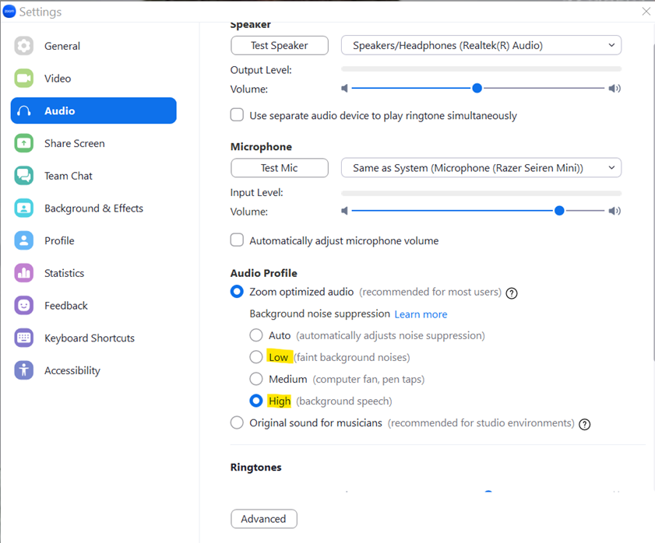Click the Statistics bar chart icon
The image size is (655, 543).
pos(24,273)
